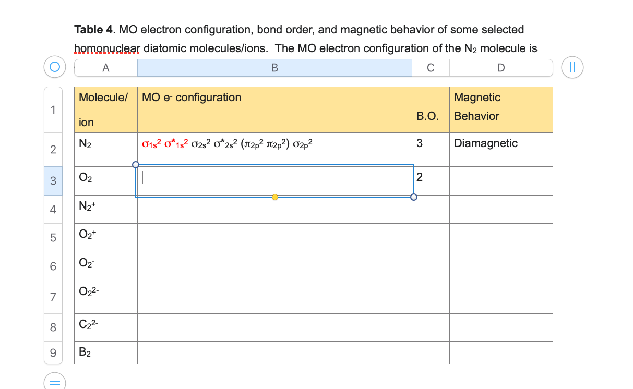Click the equals handle at the bottom-left

tap(54, 382)
